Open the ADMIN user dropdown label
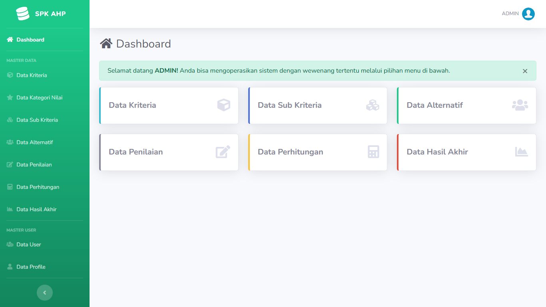Screen dimensions: 546x307 pos(510,14)
